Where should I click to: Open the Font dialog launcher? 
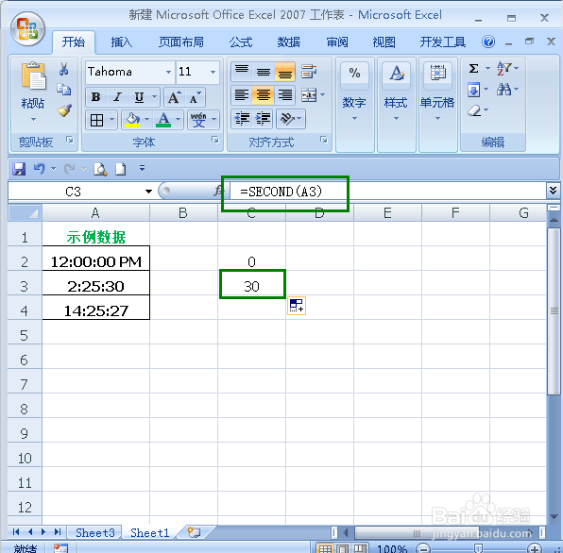click(x=215, y=140)
